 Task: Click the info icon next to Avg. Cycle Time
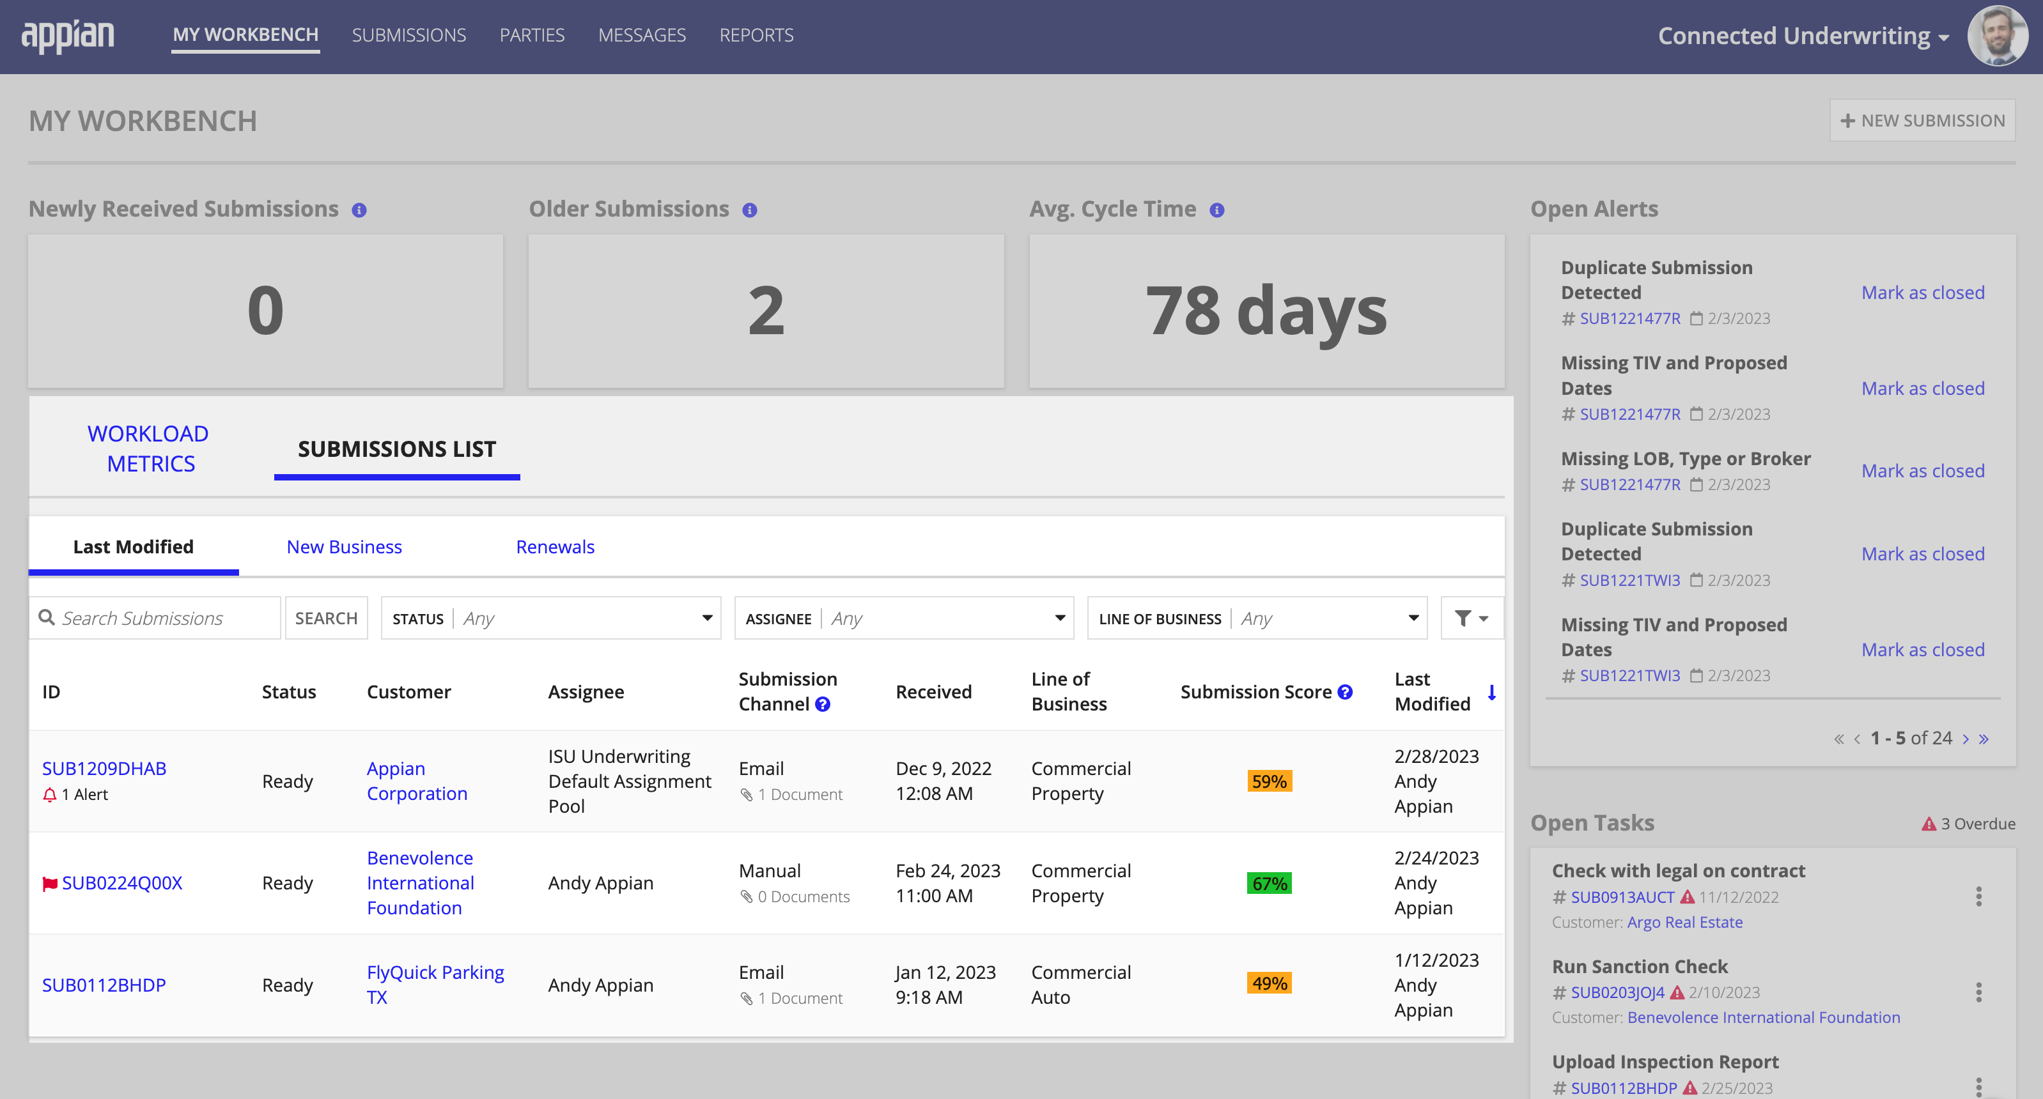click(x=1217, y=210)
